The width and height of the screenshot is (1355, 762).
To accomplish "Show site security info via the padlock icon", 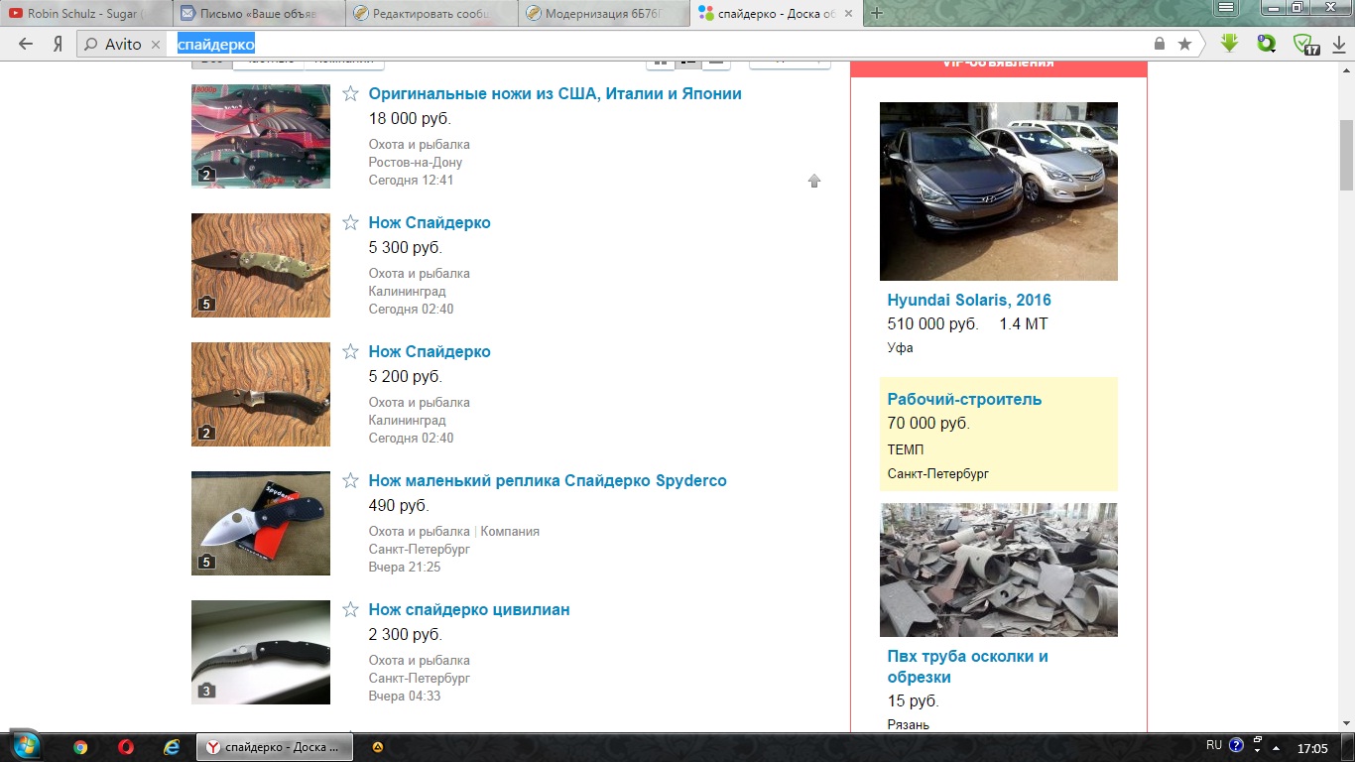I will tap(1159, 44).
